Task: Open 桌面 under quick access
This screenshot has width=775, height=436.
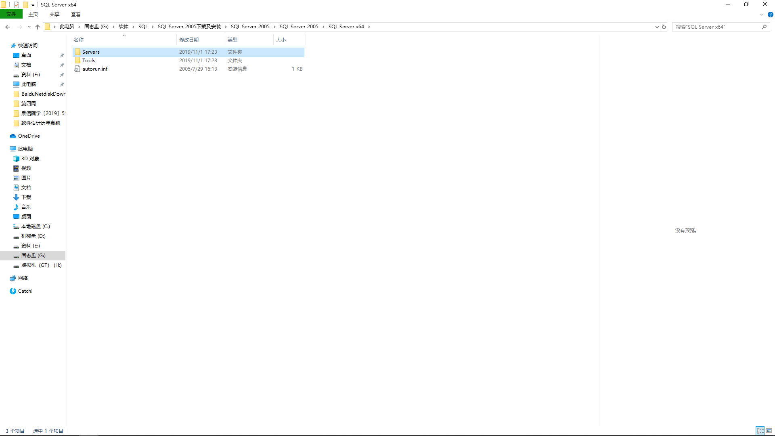Action: click(x=26, y=55)
